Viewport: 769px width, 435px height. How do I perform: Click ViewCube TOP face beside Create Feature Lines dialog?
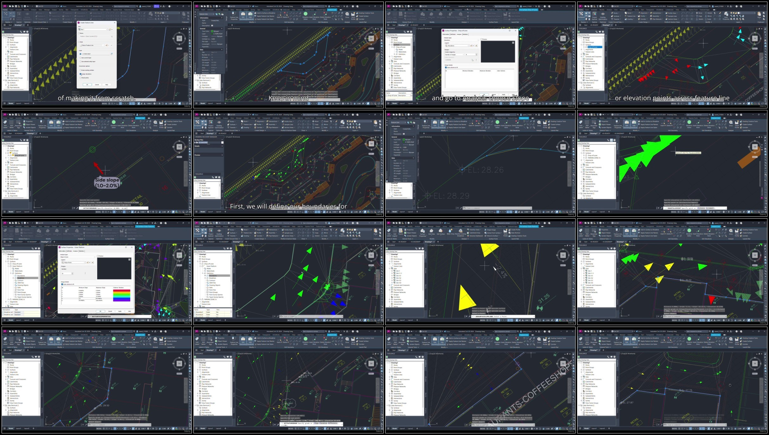coord(179,38)
